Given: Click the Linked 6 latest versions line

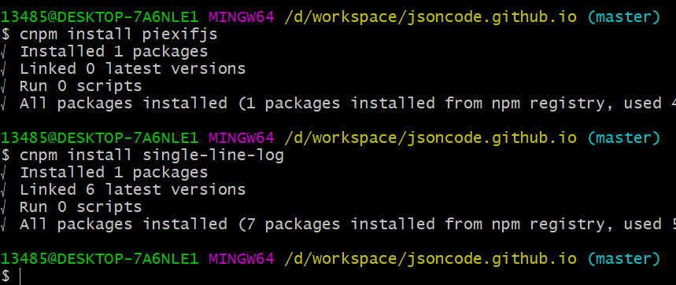Looking at the screenshot, I should [x=133, y=189].
